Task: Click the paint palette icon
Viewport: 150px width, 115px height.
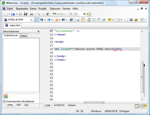Action: [136, 20]
